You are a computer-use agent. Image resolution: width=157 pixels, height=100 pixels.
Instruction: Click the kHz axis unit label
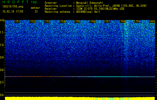point(2,20)
